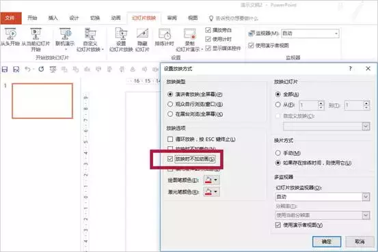
Task: Open 自定义放映 custom show dropdown
Action: pyautogui.click(x=366, y=126)
